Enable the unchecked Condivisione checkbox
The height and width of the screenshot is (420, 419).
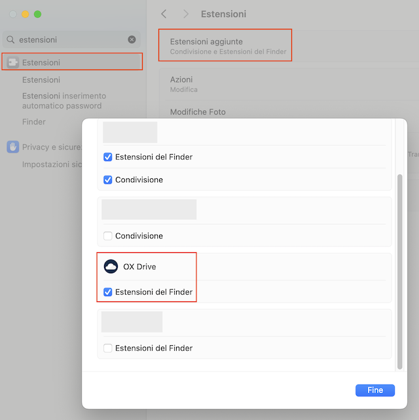point(108,236)
